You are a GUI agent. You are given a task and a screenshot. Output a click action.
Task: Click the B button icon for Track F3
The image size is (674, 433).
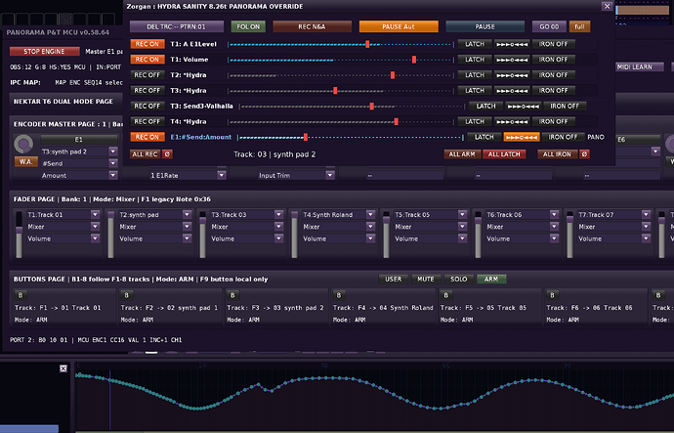pyautogui.click(x=232, y=295)
